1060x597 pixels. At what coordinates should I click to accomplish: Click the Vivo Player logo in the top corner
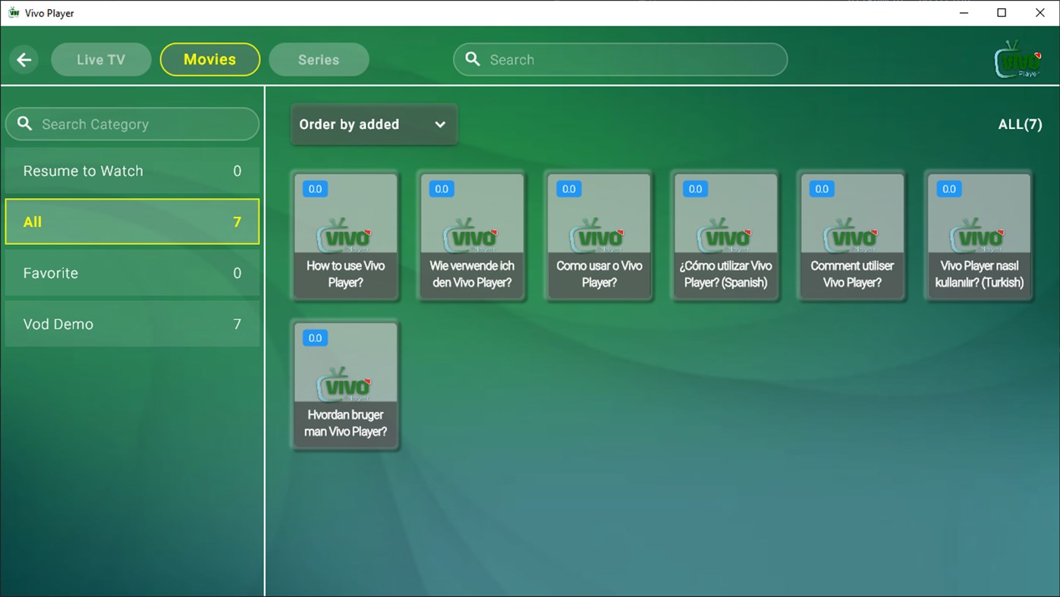(1018, 59)
